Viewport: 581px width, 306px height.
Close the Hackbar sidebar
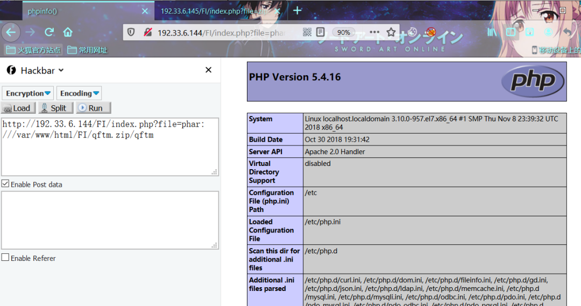(209, 70)
